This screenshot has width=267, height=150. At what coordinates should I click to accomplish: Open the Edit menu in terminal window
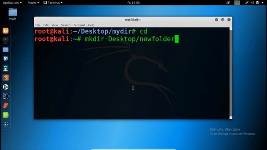(46, 25)
